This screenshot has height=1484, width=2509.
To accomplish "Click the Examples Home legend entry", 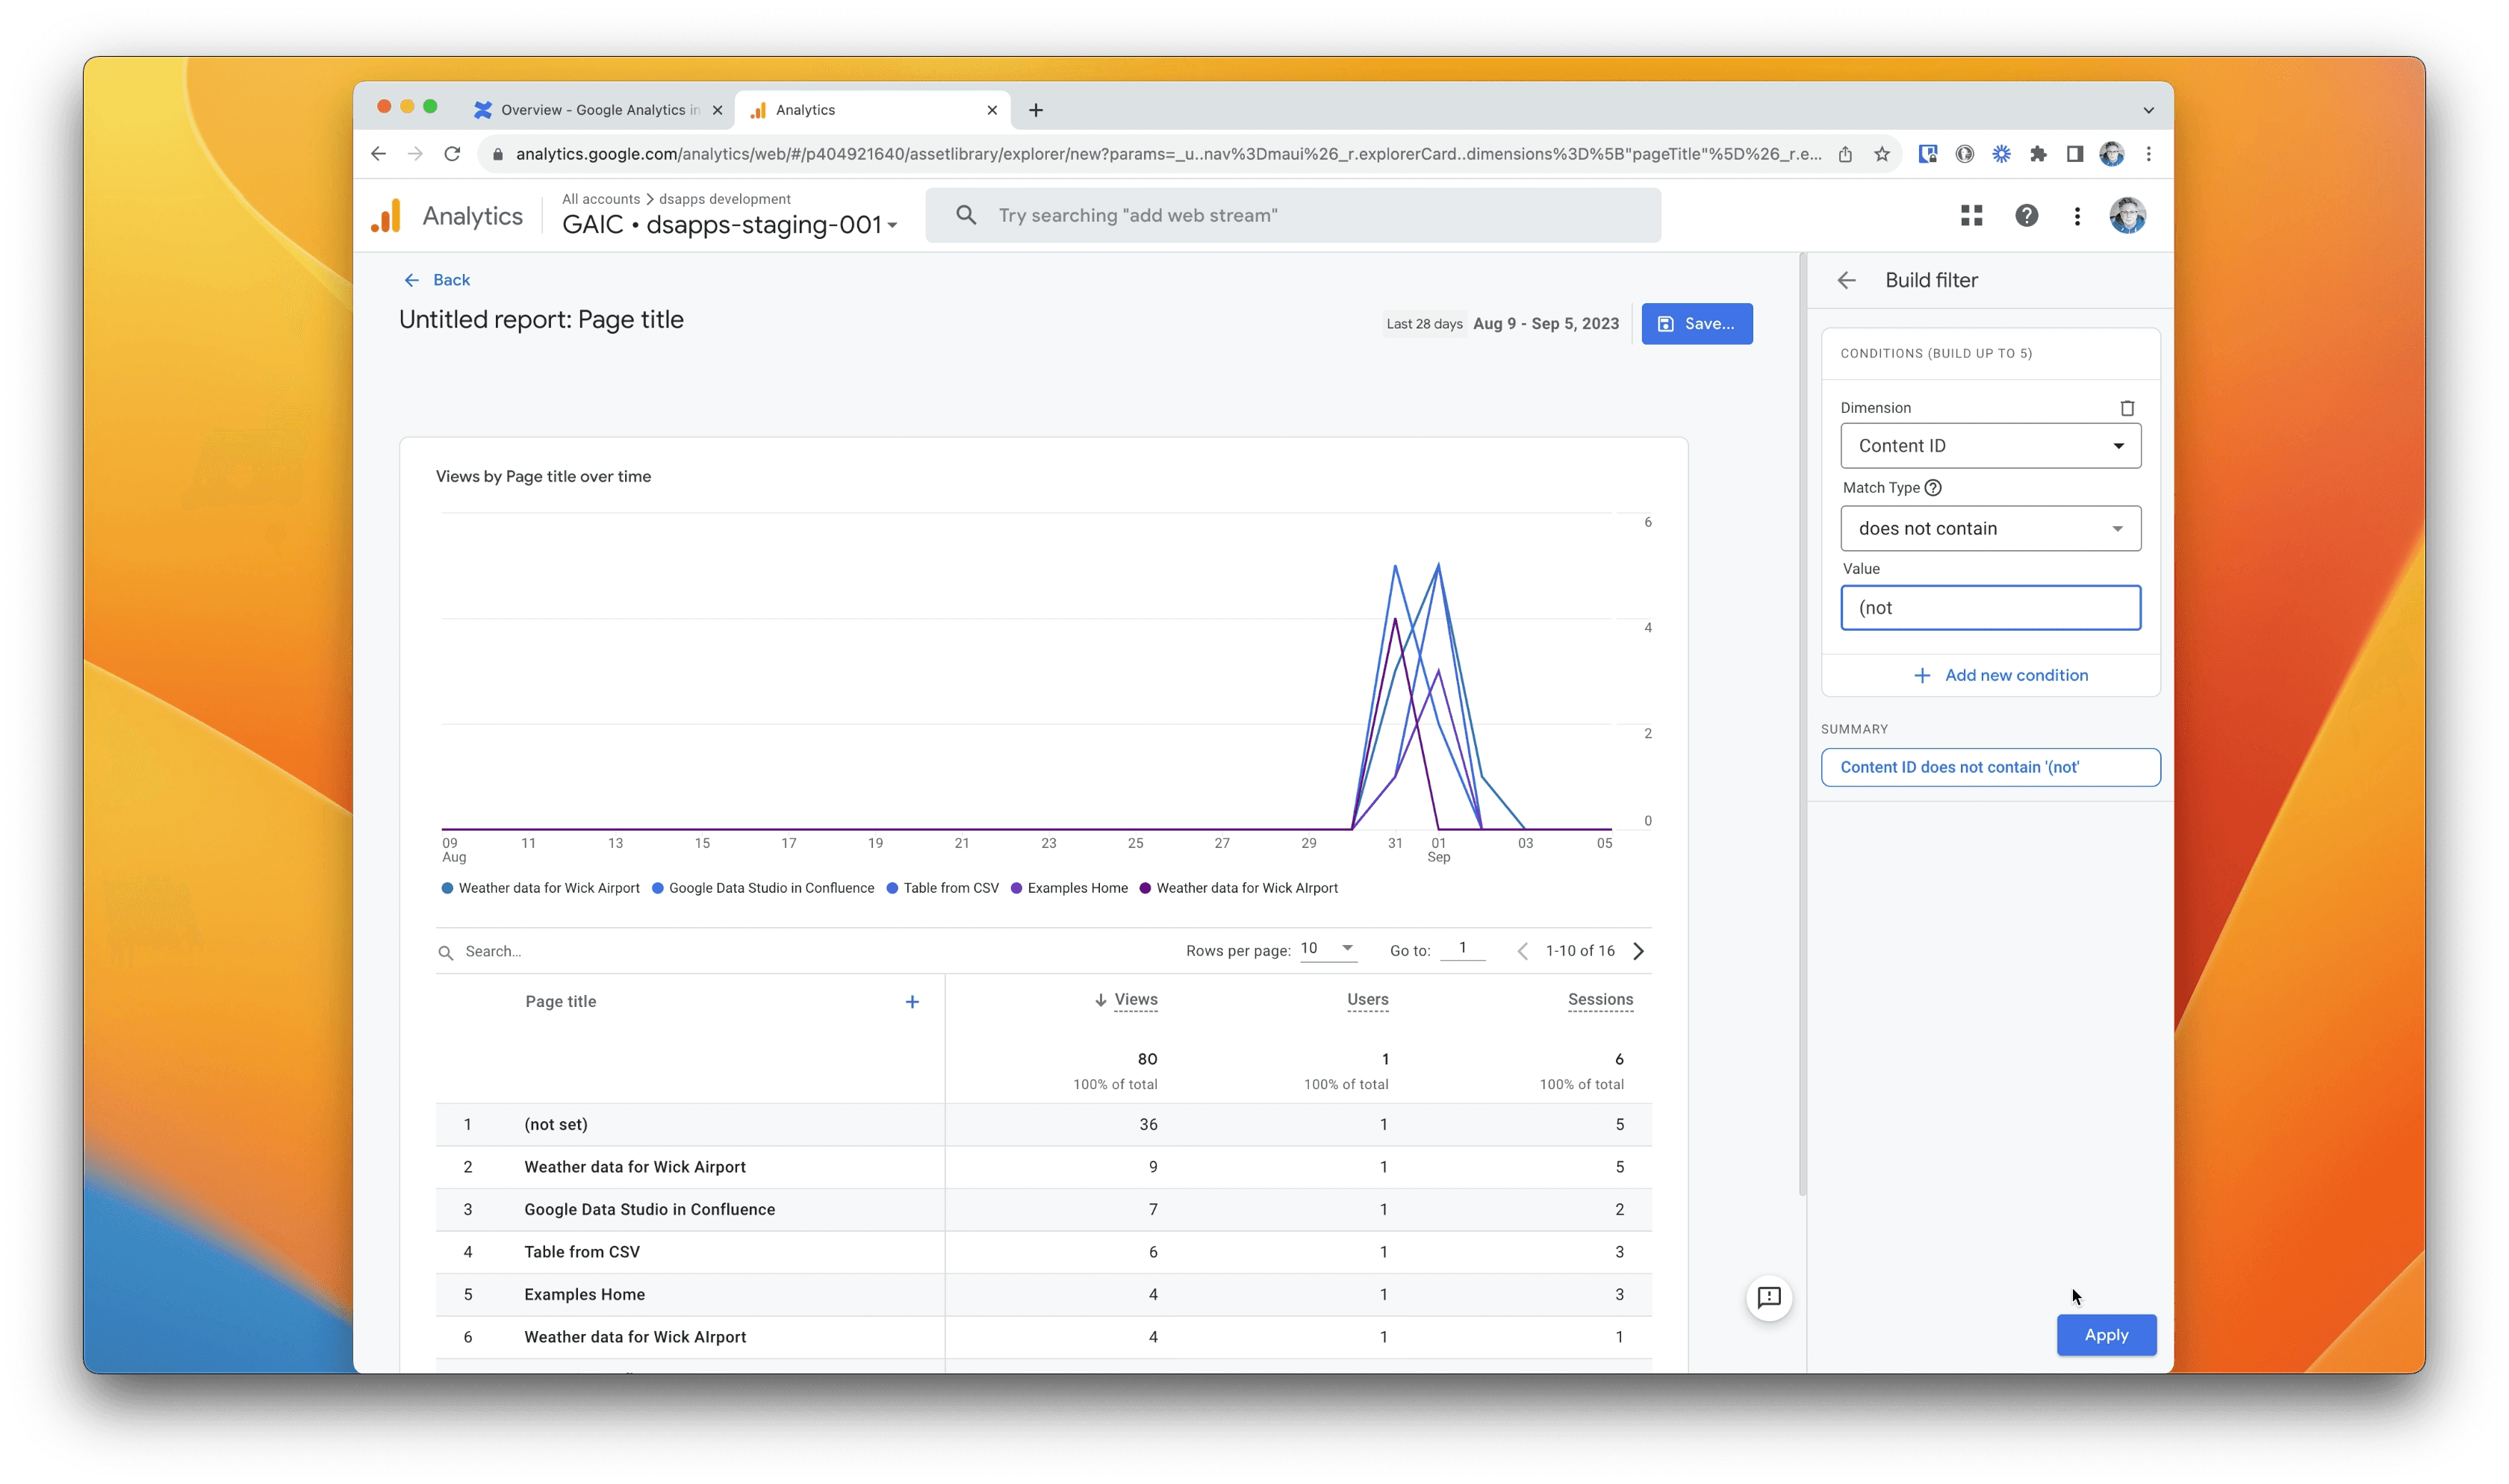I will 1068,888.
